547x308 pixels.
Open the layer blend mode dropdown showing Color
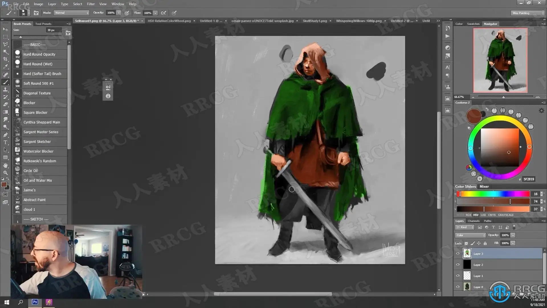click(x=470, y=235)
